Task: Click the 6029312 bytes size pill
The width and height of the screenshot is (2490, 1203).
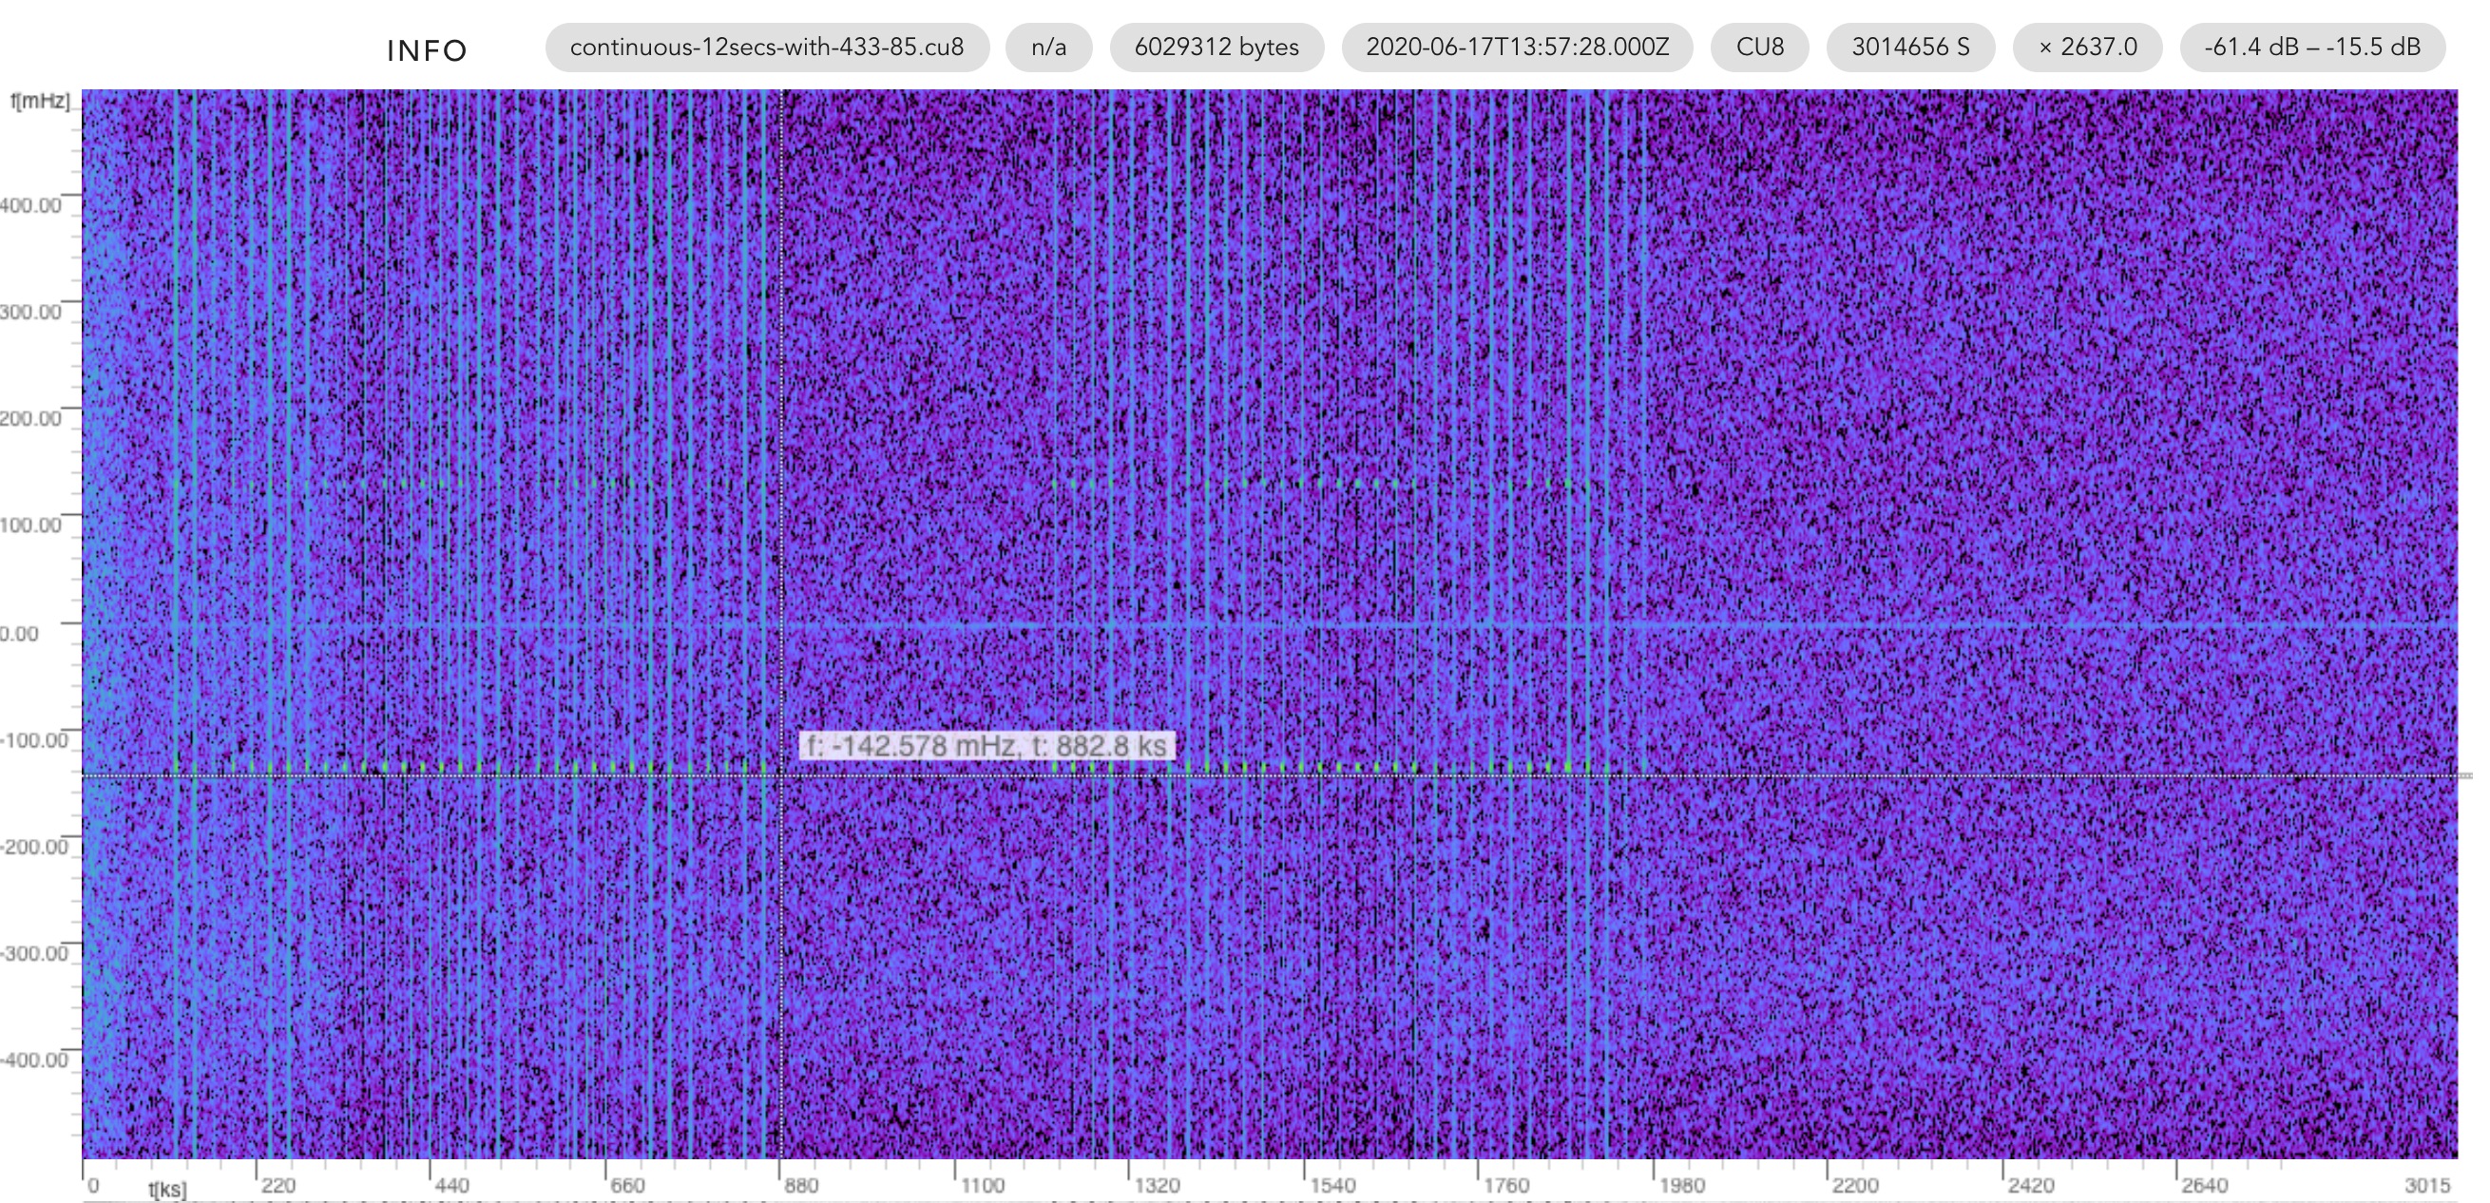Action: 1216,48
